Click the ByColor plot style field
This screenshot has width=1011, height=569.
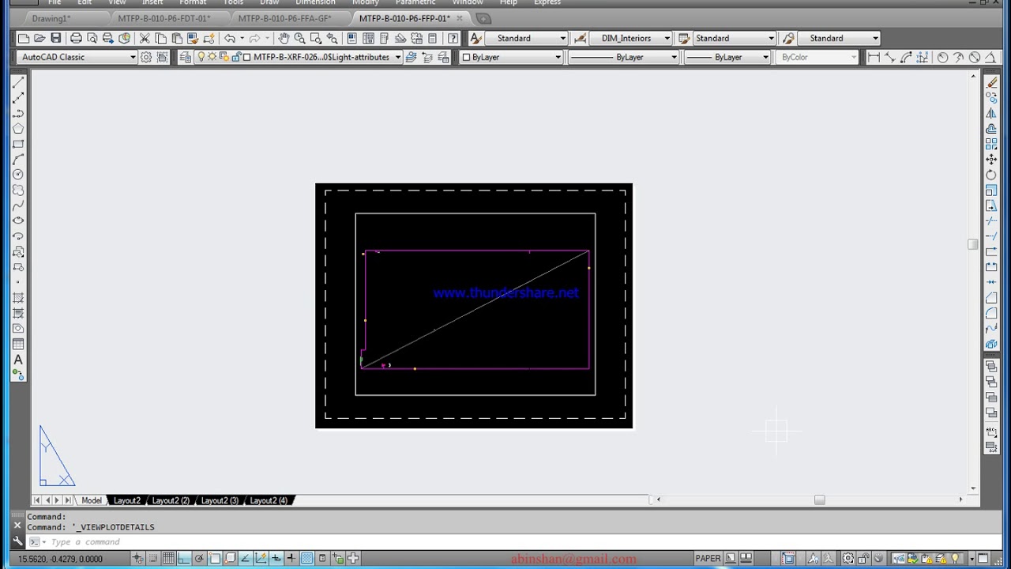[817, 57]
